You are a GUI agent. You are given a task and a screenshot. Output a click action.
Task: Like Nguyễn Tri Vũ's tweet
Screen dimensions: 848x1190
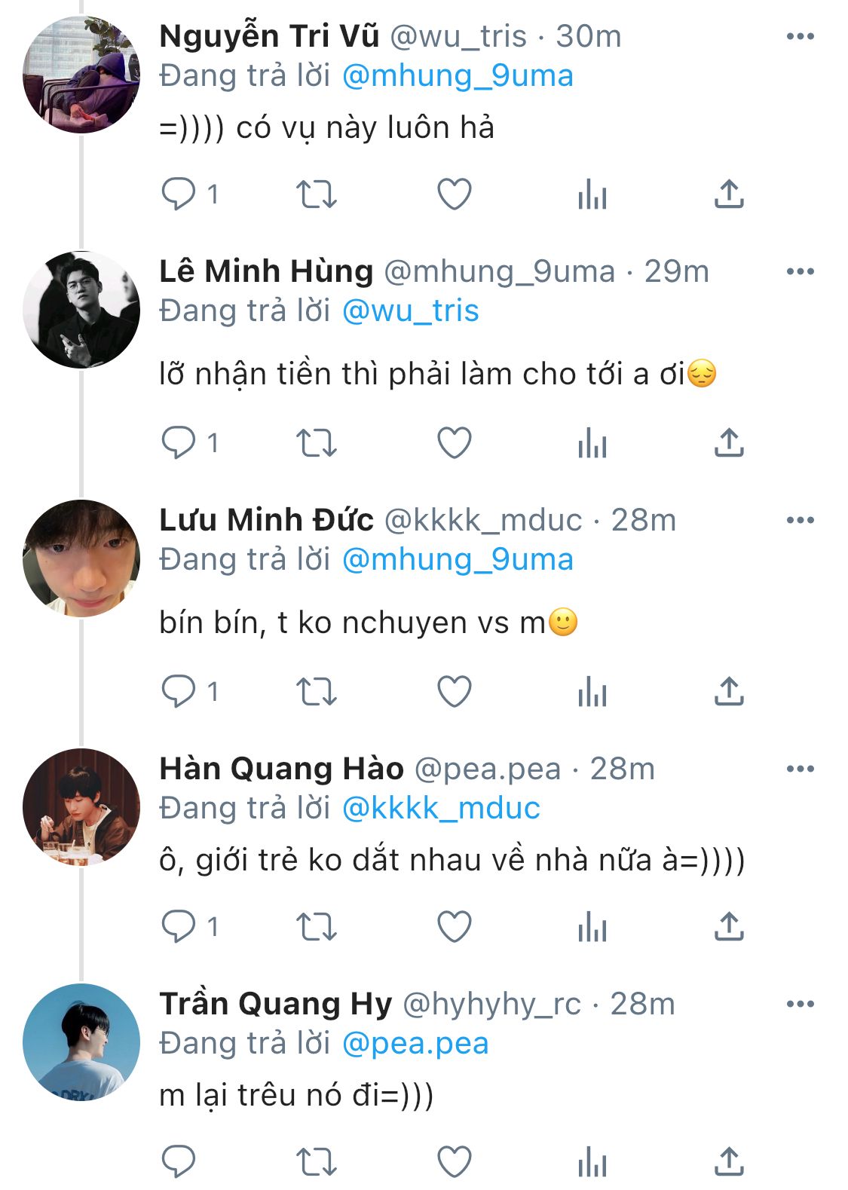click(455, 194)
